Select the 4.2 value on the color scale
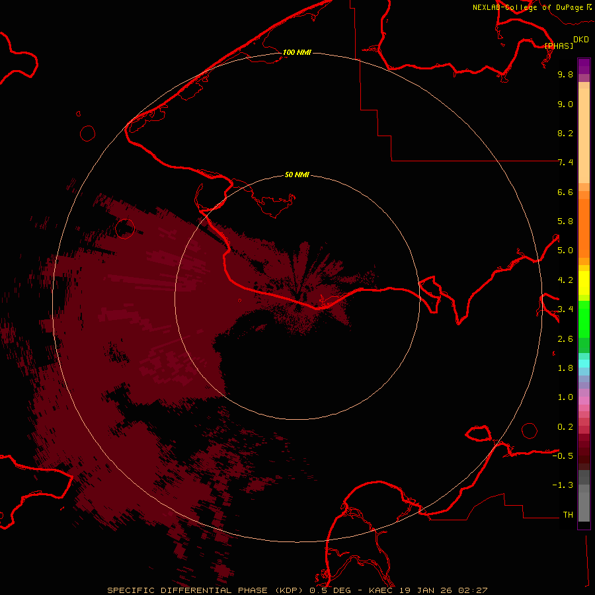 (565, 280)
